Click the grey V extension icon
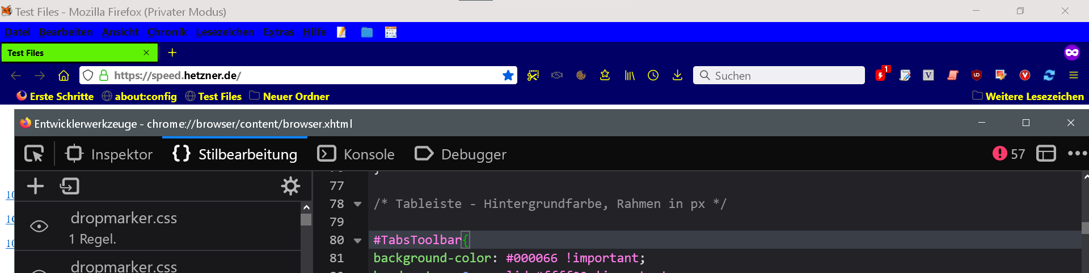The height and width of the screenshot is (273, 1089). click(928, 75)
